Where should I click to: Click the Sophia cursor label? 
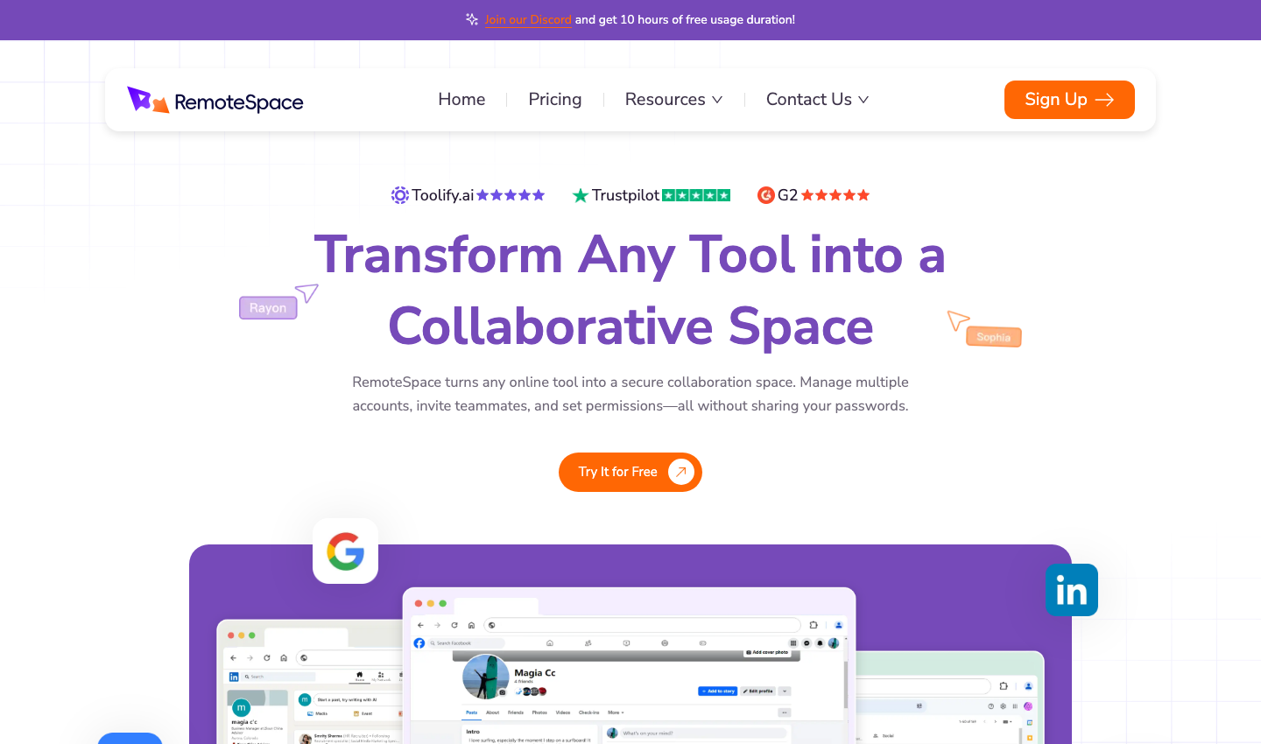coord(994,337)
